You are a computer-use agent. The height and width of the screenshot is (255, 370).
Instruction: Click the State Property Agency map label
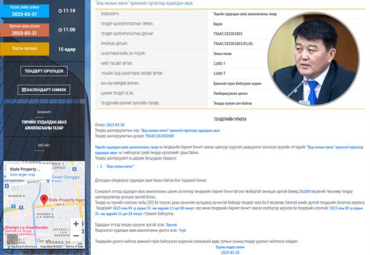click(67, 200)
